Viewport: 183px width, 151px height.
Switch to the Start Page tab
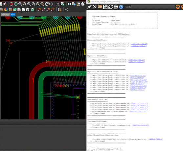6,15
